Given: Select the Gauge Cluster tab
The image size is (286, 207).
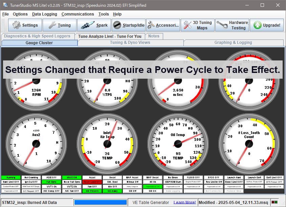Looking at the screenshot, I should pyautogui.click(x=39, y=43).
